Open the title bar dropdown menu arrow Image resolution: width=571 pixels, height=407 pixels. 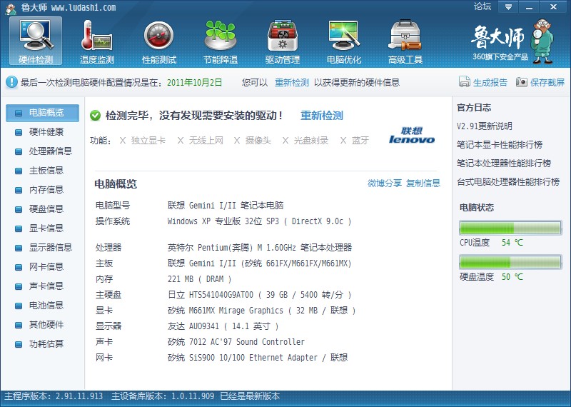coord(508,7)
